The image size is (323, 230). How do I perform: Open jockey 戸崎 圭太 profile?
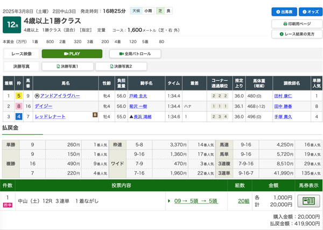coord(138,96)
